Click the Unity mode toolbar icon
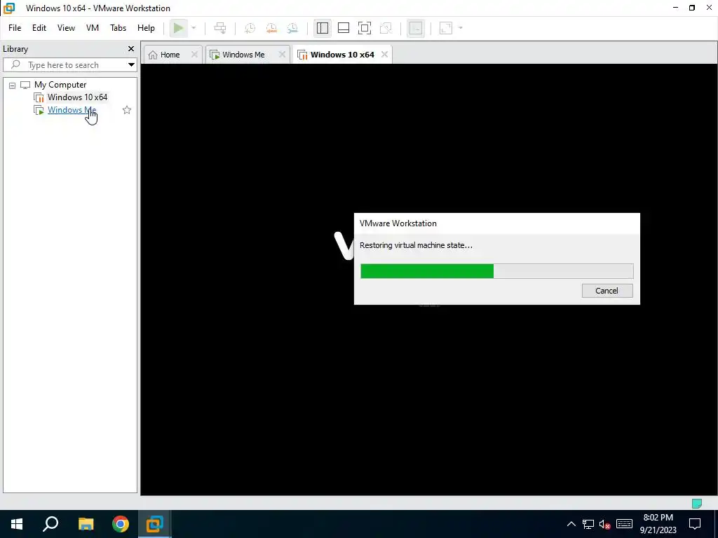Viewport: 718px width, 538px height. click(386, 28)
